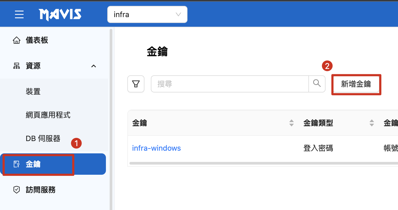The height and width of the screenshot is (210, 398).
Task: Click the MAVIS logo
Action: 60,14
